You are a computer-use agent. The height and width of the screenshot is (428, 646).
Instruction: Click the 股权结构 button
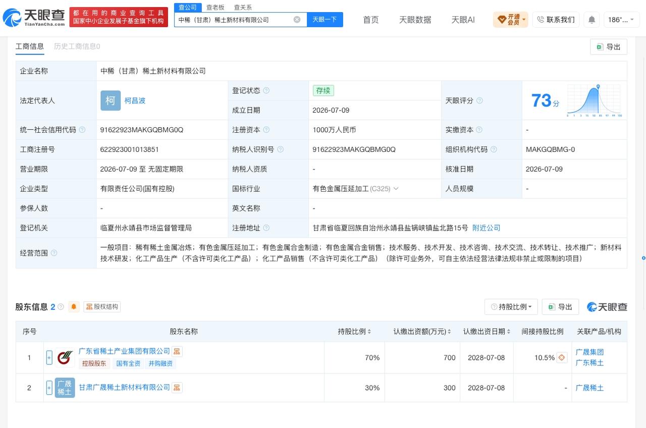point(102,307)
